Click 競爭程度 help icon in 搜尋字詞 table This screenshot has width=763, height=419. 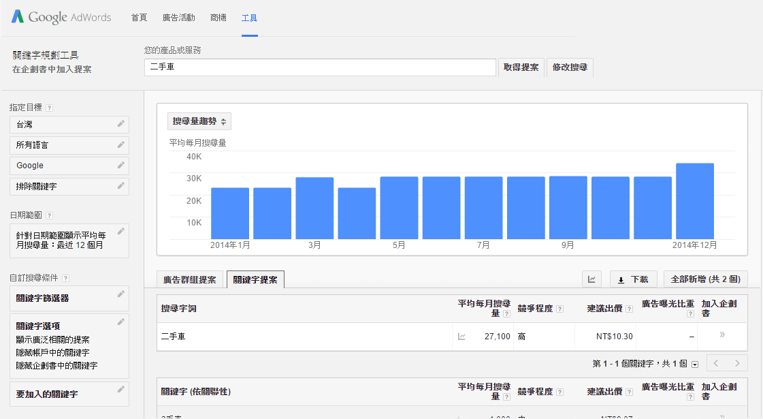tap(560, 309)
